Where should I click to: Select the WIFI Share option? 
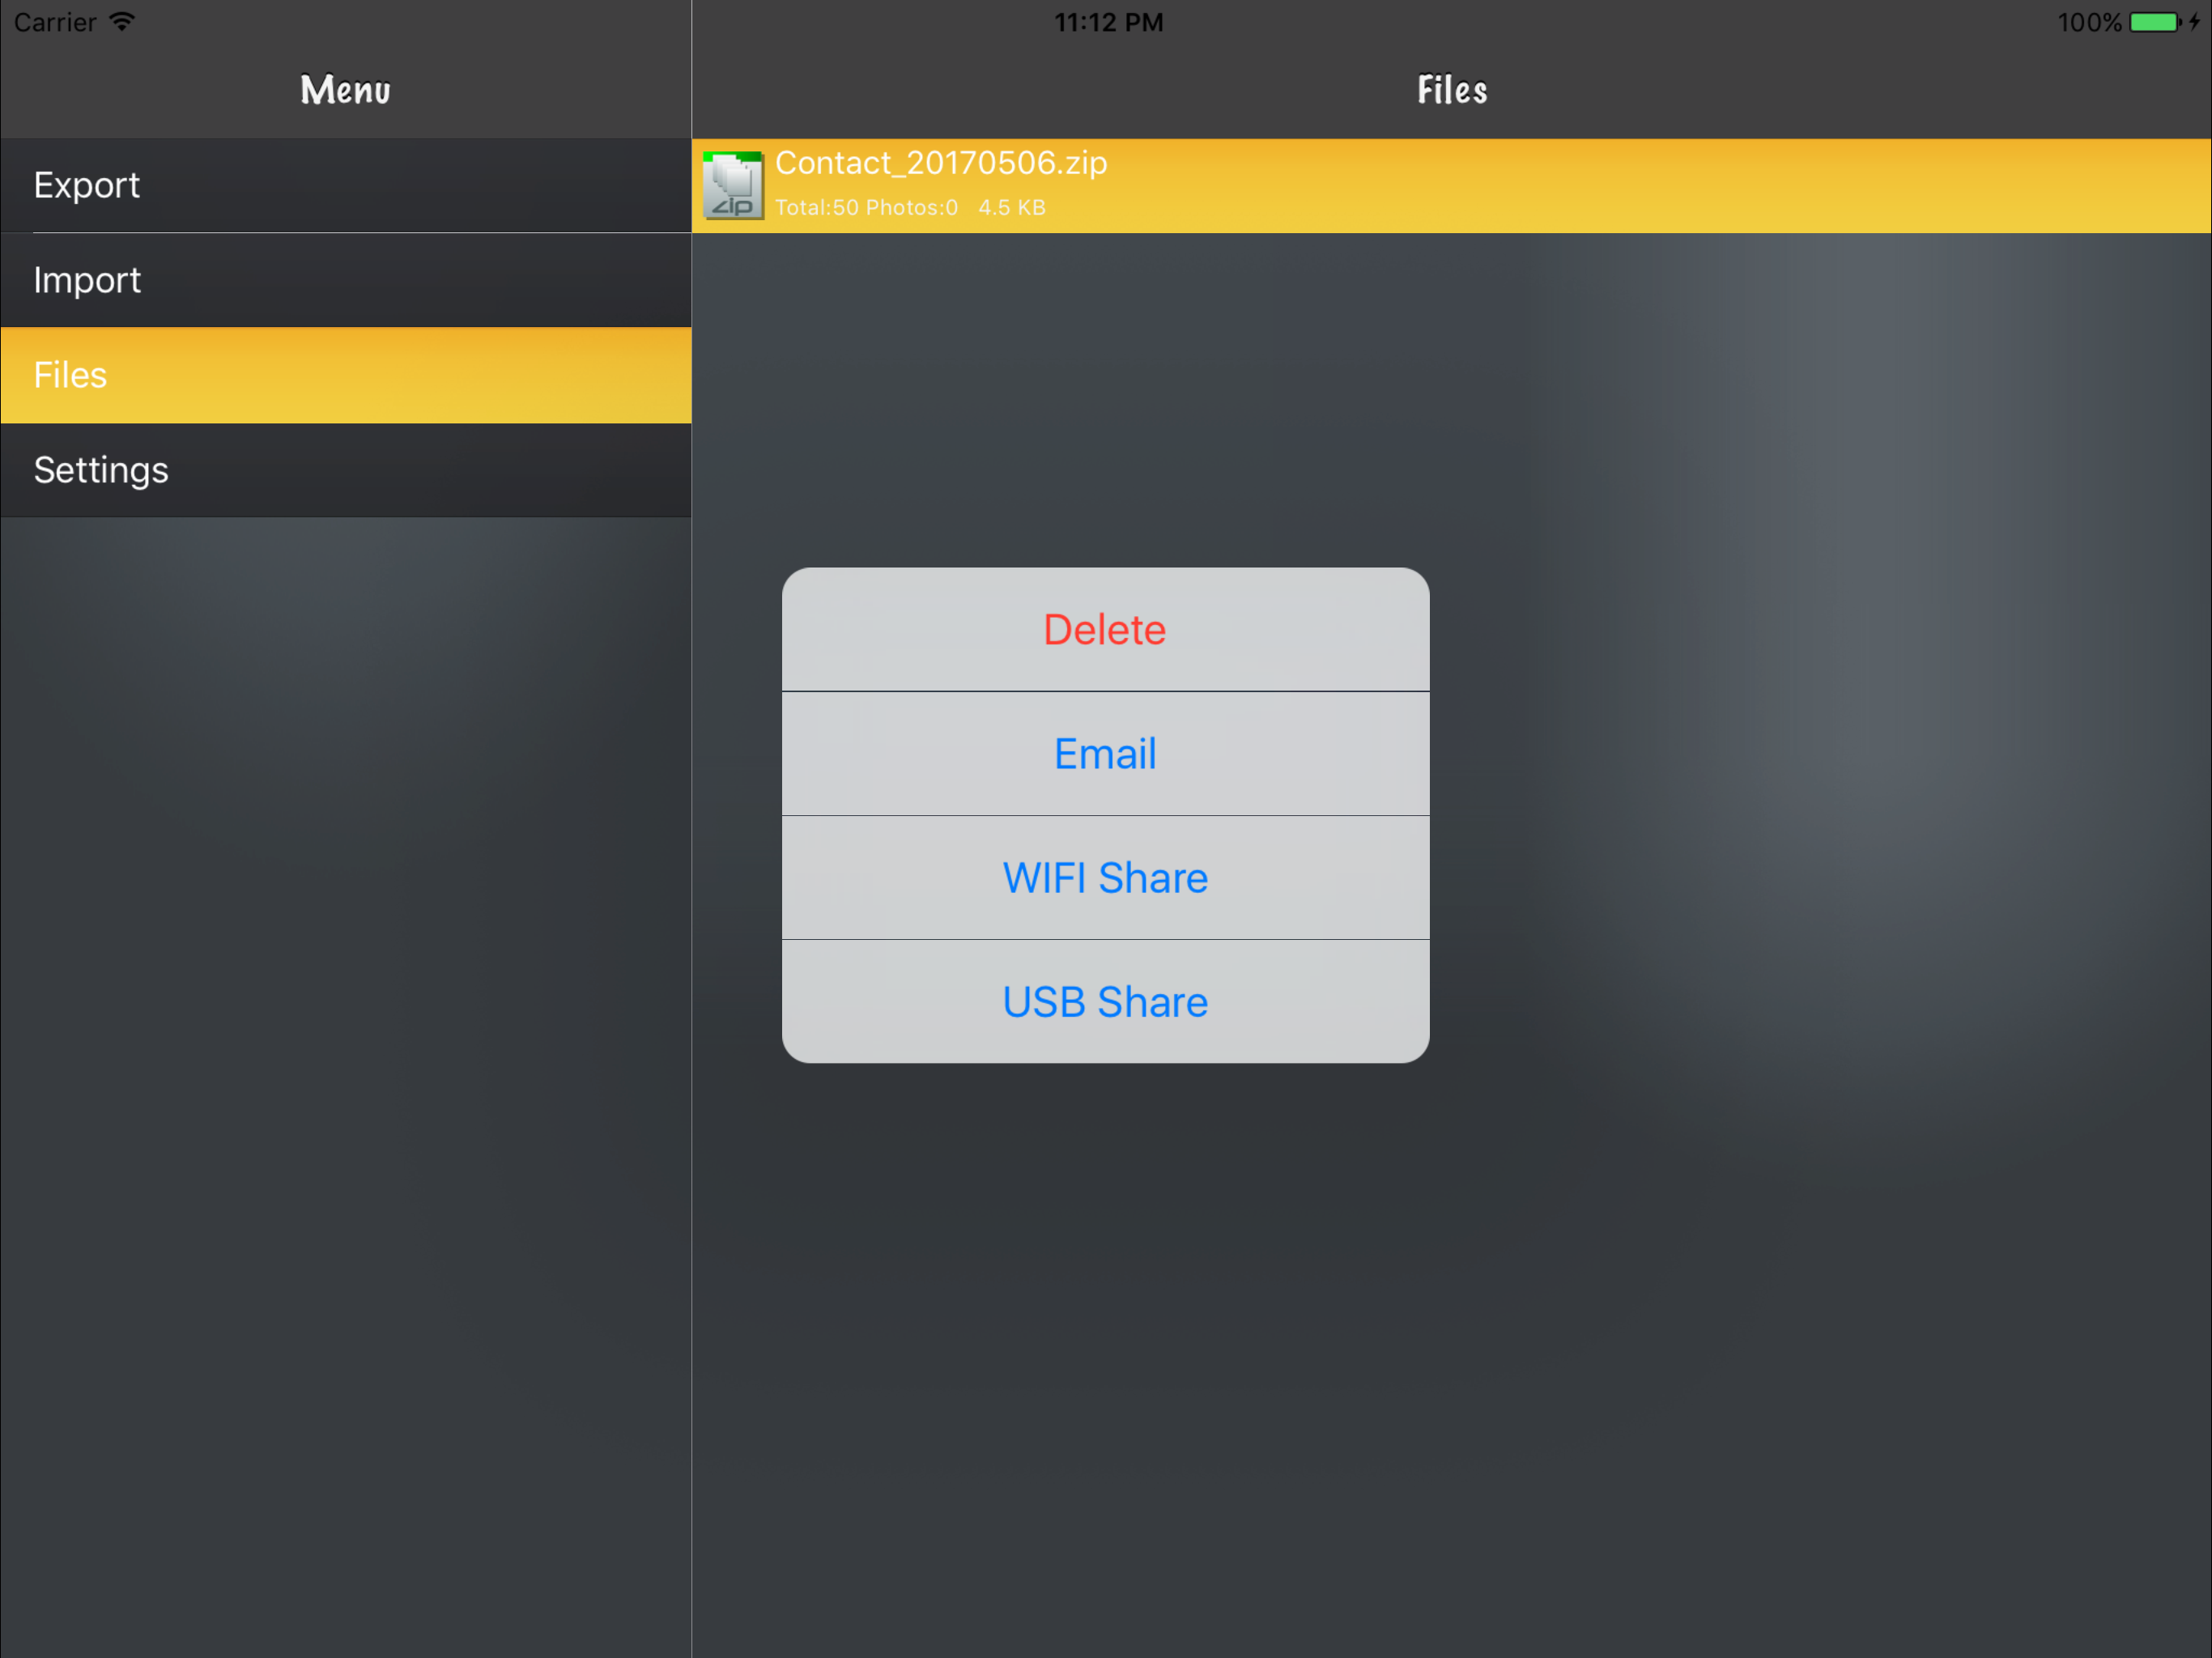1105,878
